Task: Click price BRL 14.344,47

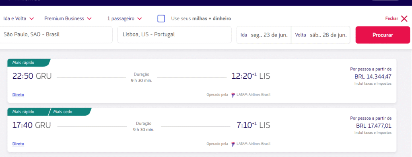Action: tap(373, 77)
